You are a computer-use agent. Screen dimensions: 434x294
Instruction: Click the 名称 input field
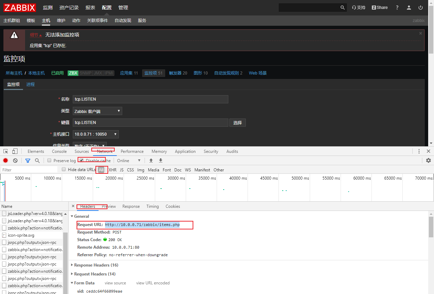(x=150, y=99)
